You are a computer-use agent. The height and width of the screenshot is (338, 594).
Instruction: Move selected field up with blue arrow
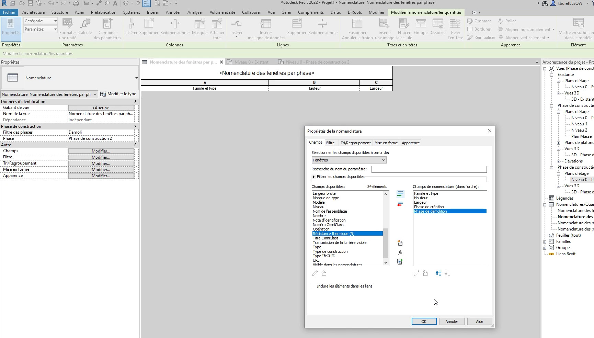[438, 273]
